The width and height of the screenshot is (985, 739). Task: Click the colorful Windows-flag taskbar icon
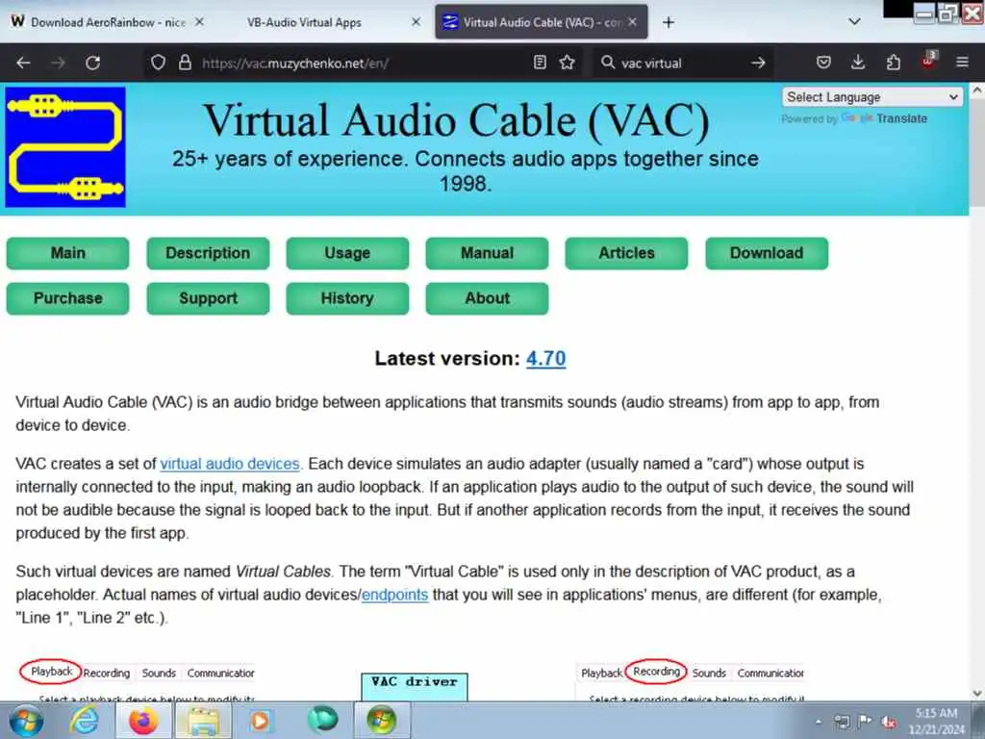click(382, 721)
